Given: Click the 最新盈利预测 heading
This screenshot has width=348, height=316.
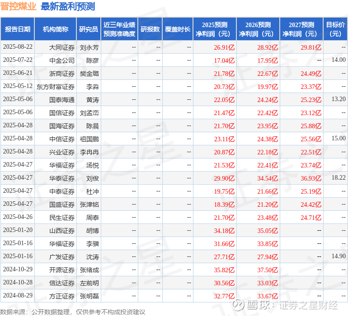Looking at the screenshot, I should tap(68, 6).
